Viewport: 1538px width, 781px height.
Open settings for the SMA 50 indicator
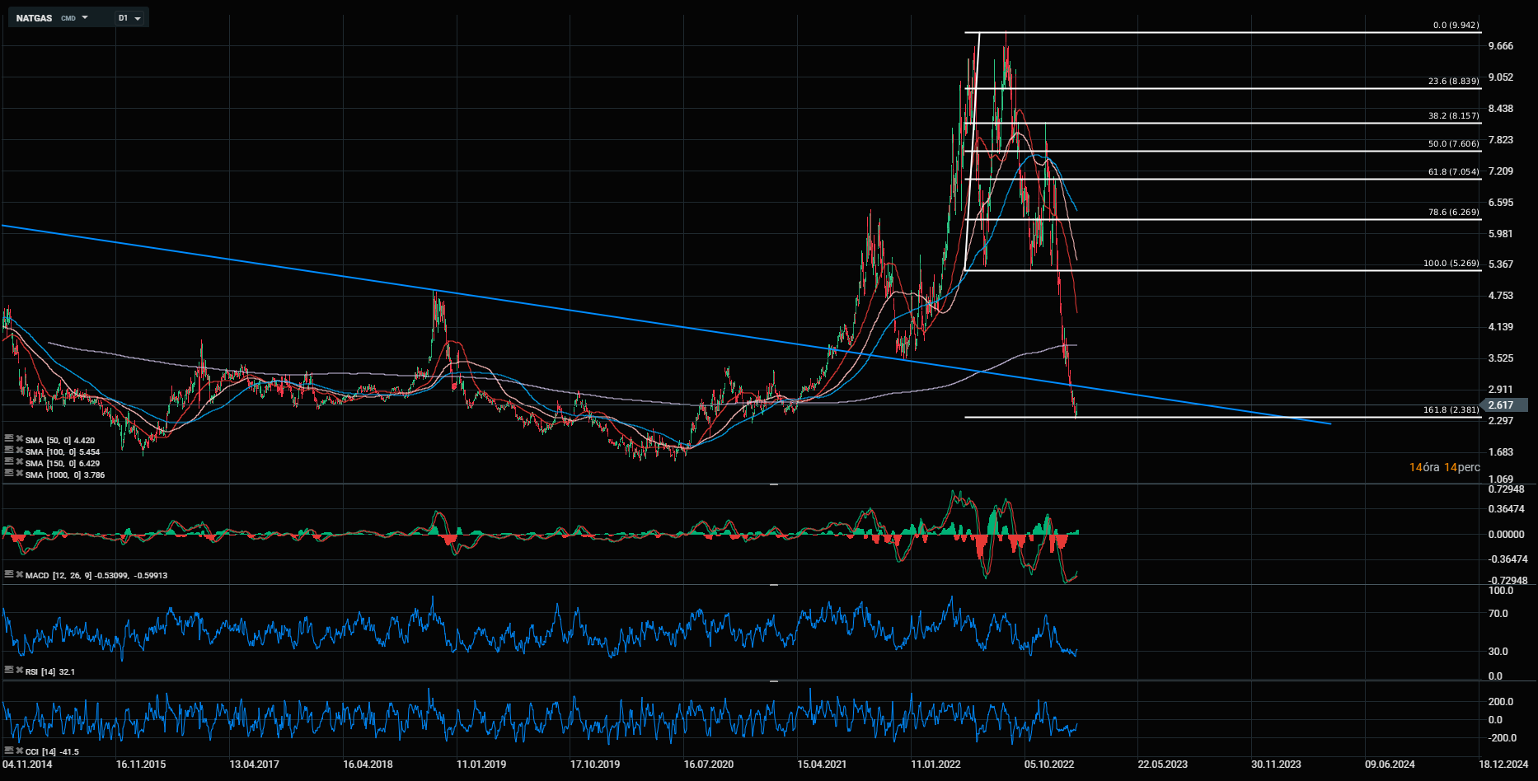point(9,438)
